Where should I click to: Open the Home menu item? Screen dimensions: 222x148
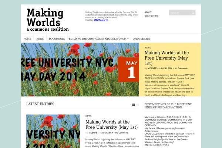pyautogui.click(x=27, y=38)
